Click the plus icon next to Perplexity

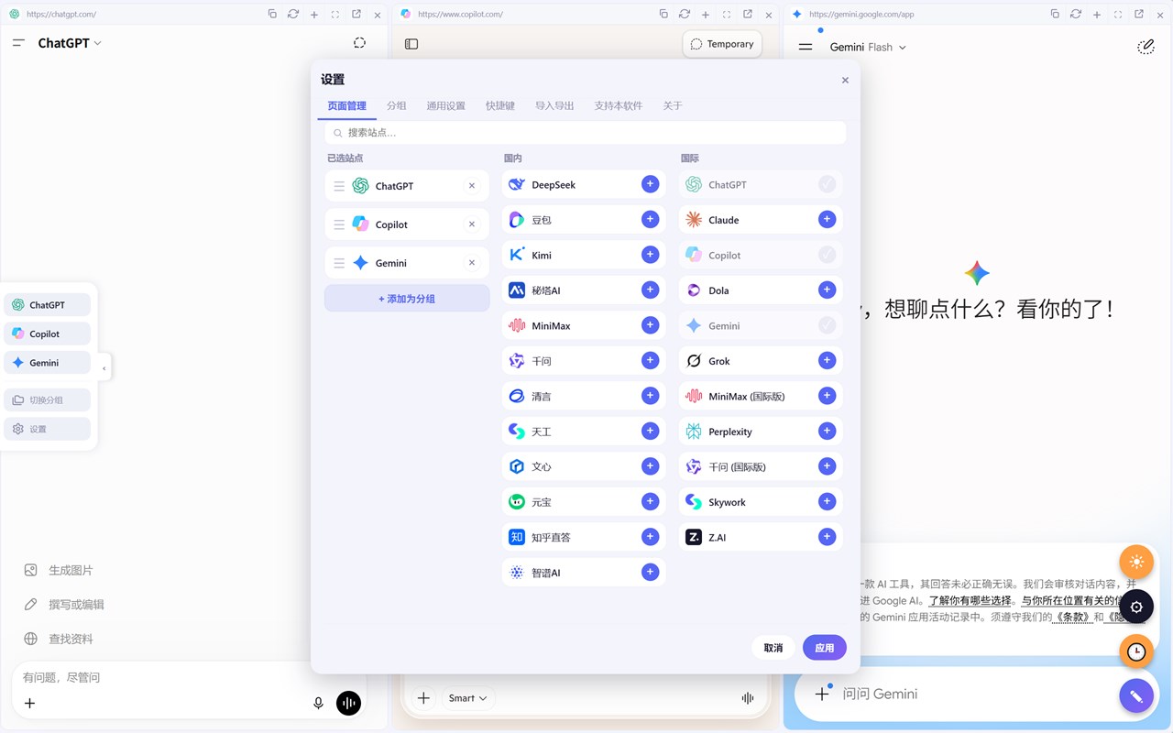tap(827, 432)
